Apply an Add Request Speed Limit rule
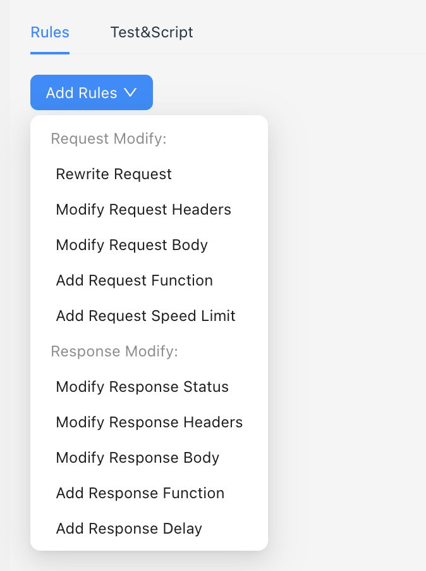Screen dimensions: 426x571 click(145, 316)
